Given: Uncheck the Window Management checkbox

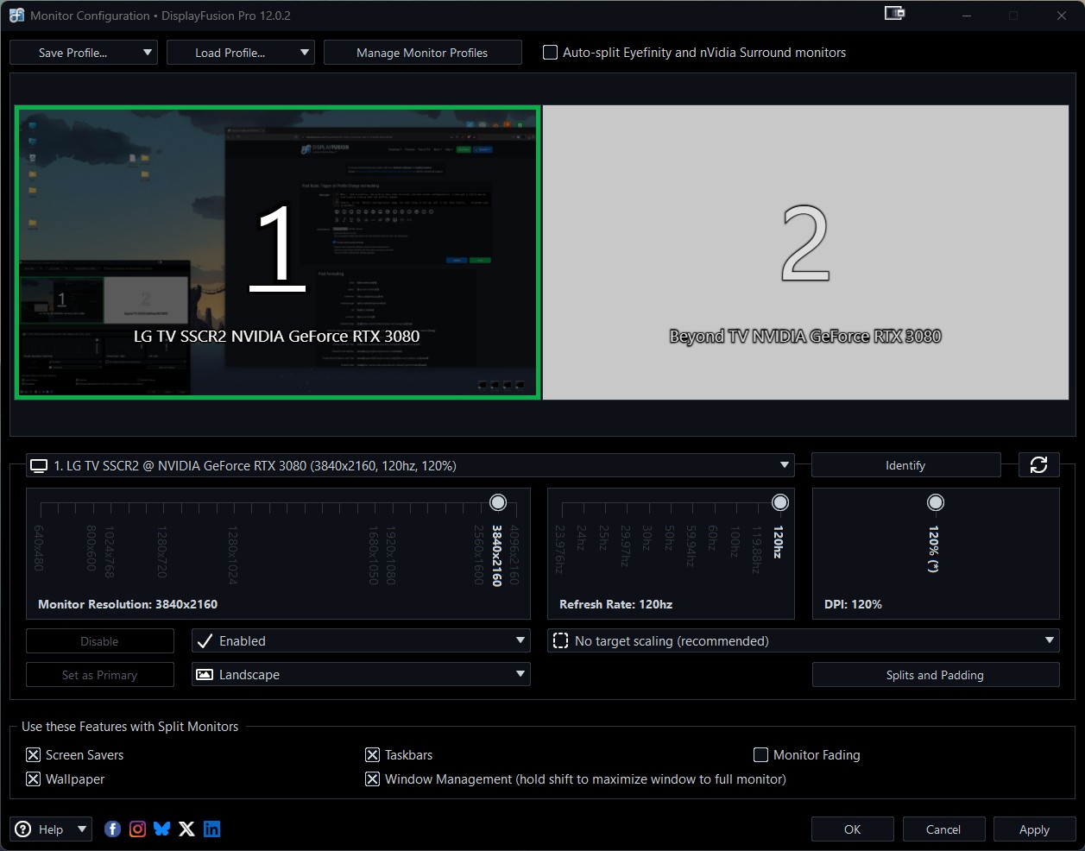Looking at the screenshot, I should (373, 779).
